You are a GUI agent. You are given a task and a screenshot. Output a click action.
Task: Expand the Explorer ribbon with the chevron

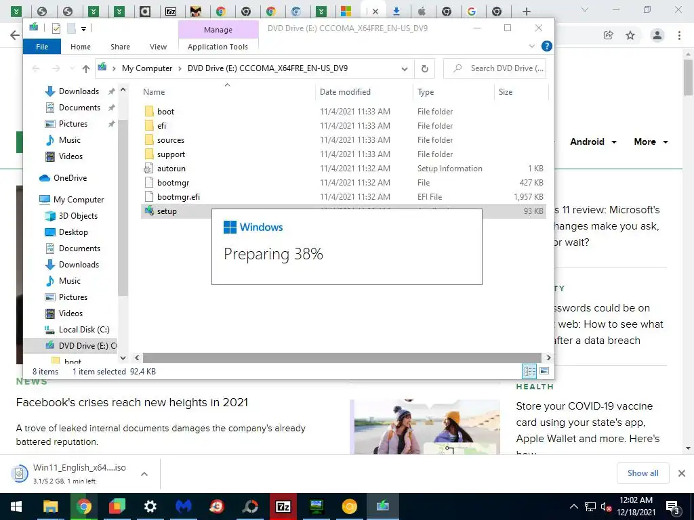click(532, 46)
